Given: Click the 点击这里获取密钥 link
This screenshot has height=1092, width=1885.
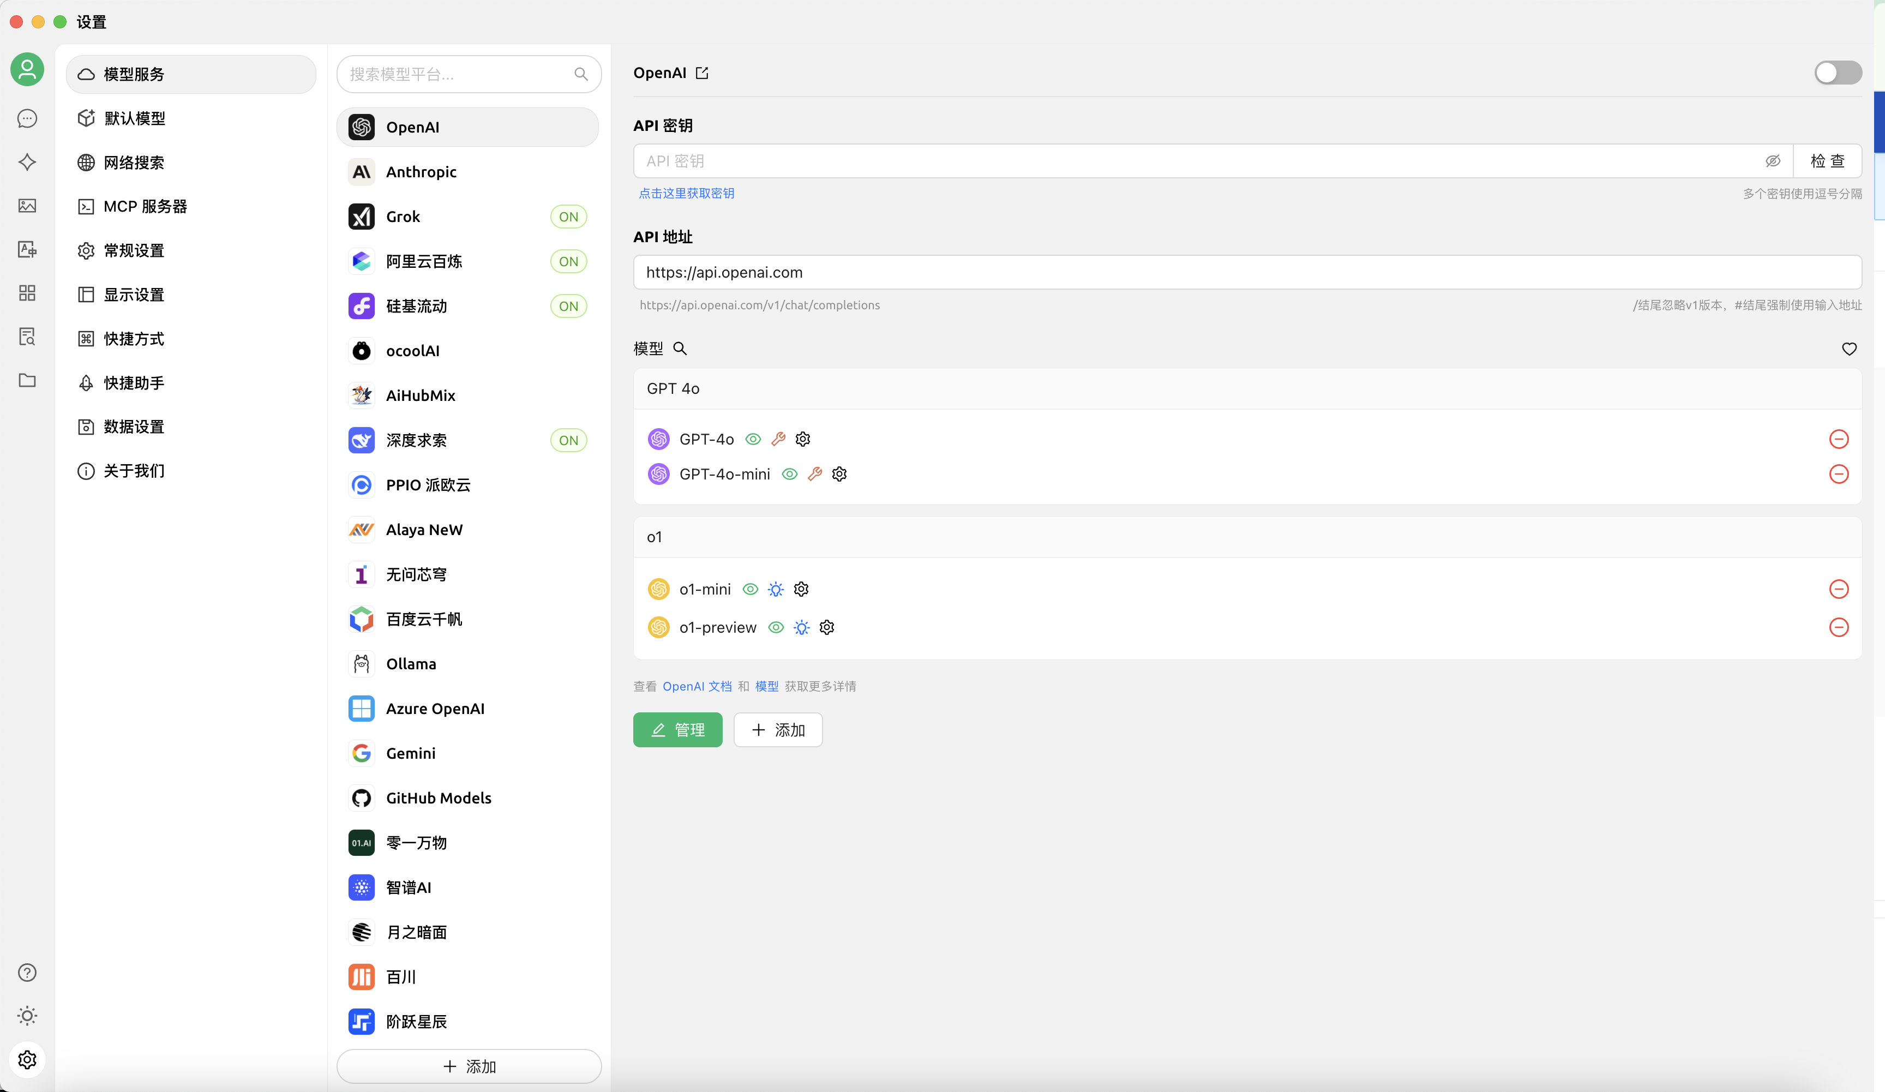Looking at the screenshot, I should (x=686, y=193).
